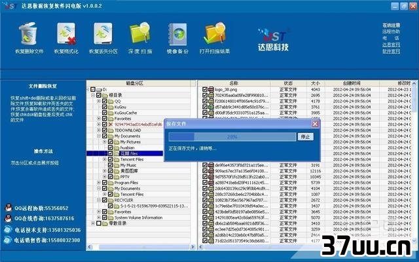Viewport: 419px width, 262px height.
Task: Check the empty checkbox of the last tree folder
Action: pyautogui.click(x=99, y=223)
